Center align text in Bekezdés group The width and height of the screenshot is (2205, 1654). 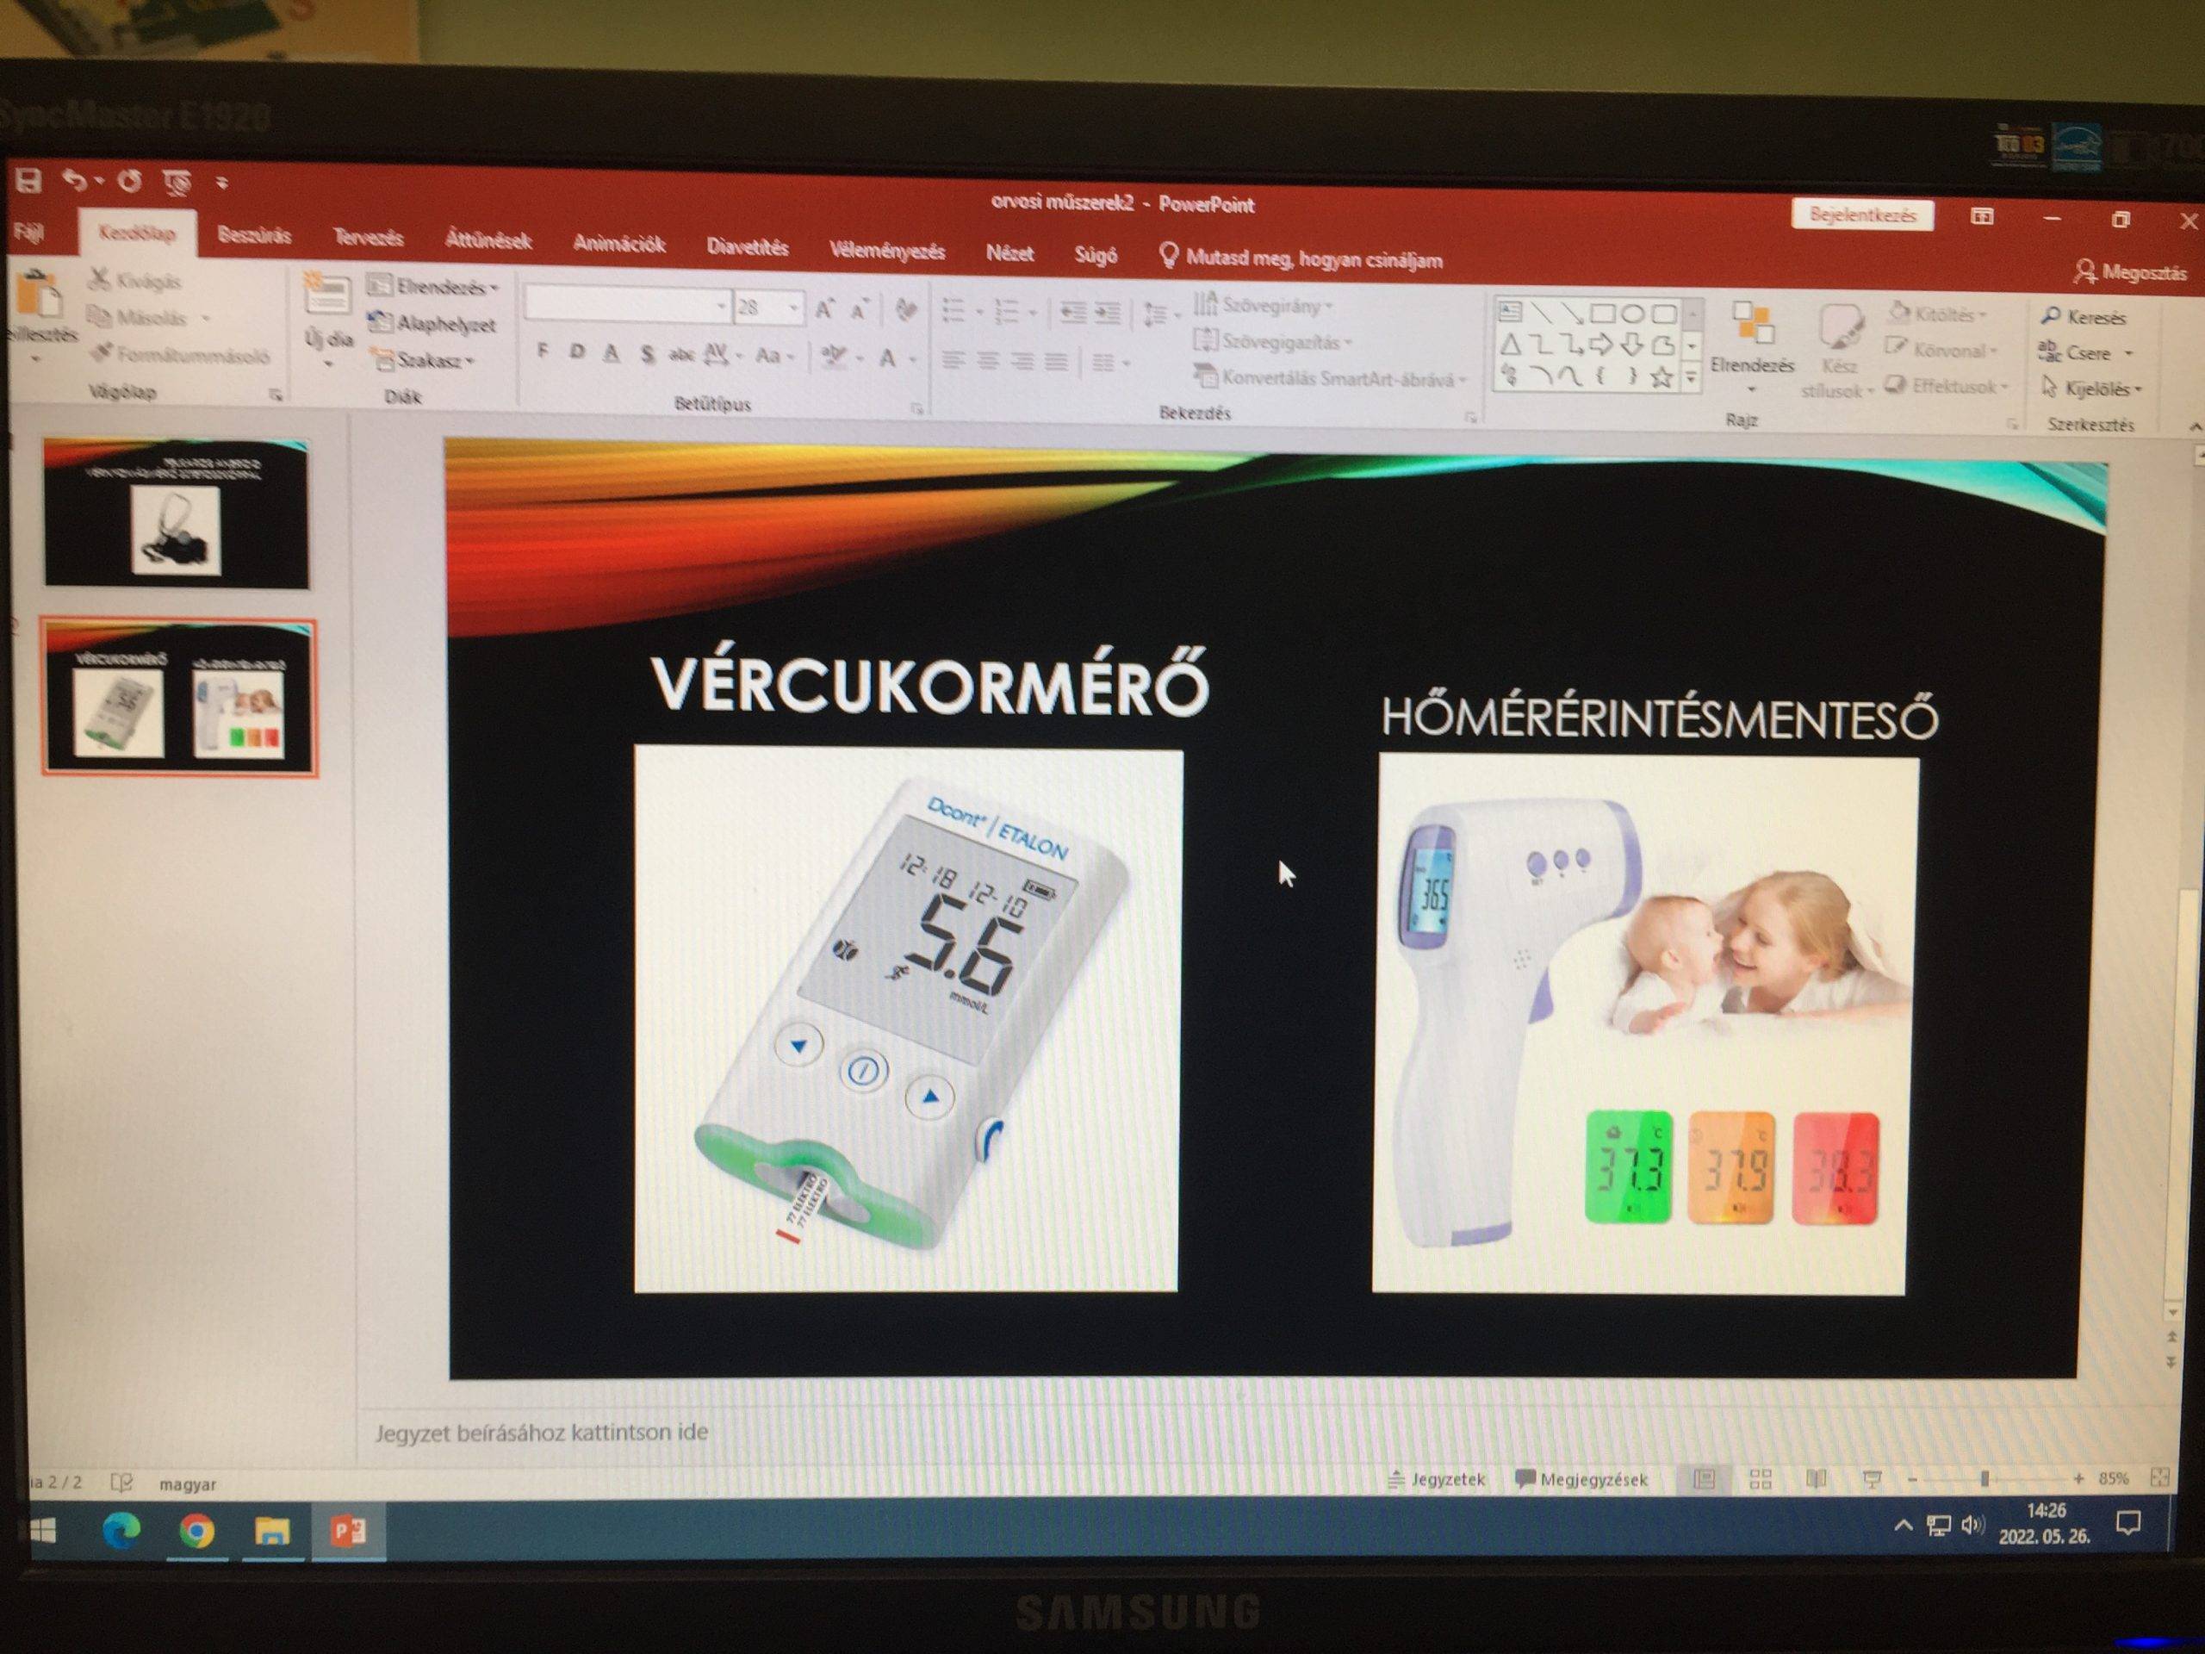pos(988,361)
